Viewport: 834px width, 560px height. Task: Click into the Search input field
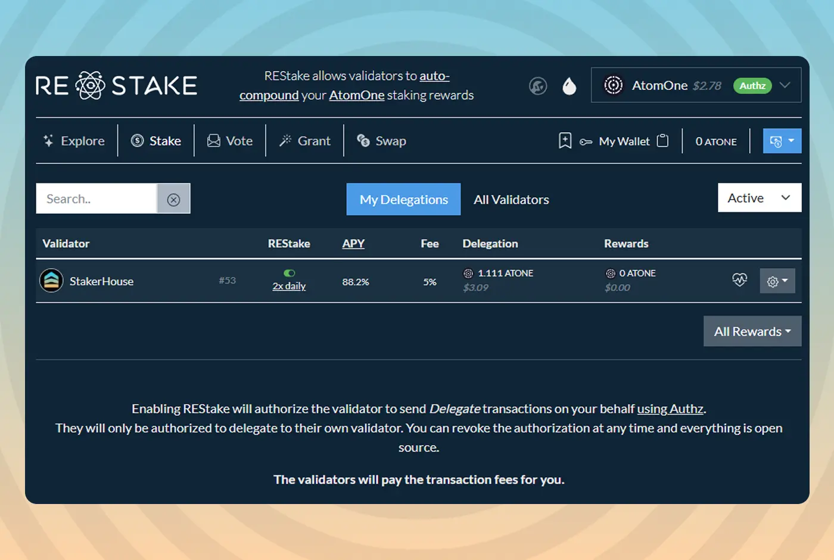coord(97,199)
